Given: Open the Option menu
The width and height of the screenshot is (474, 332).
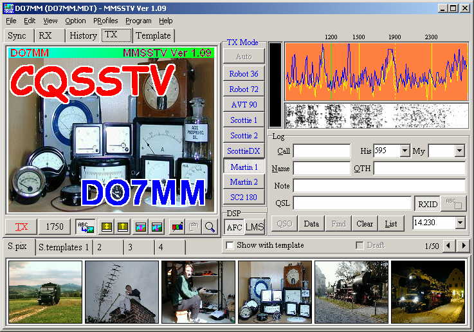Looking at the screenshot, I should pos(76,21).
